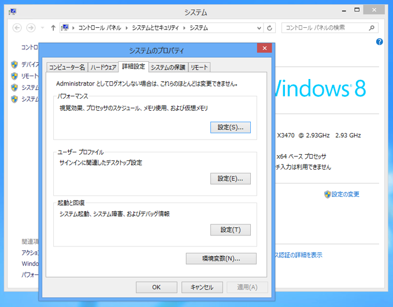This screenshot has width=393, height=307.
Task: Click the コントロ home link at sidebar top
Action: coord(29,47)
